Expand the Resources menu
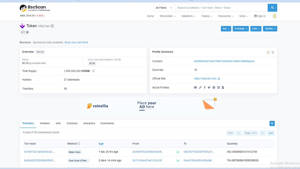300x169 pixels. [226, 16]
